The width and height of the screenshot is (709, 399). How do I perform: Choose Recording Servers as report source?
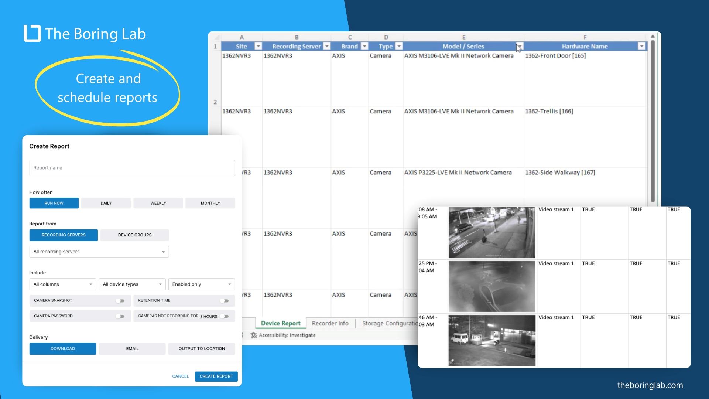click(x=64, y=235)
